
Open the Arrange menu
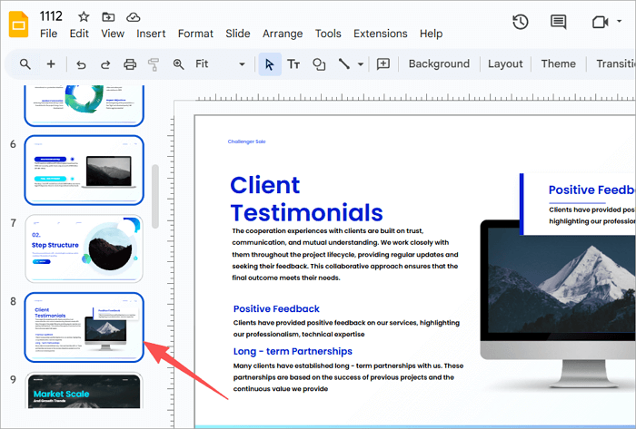point(283,34)
